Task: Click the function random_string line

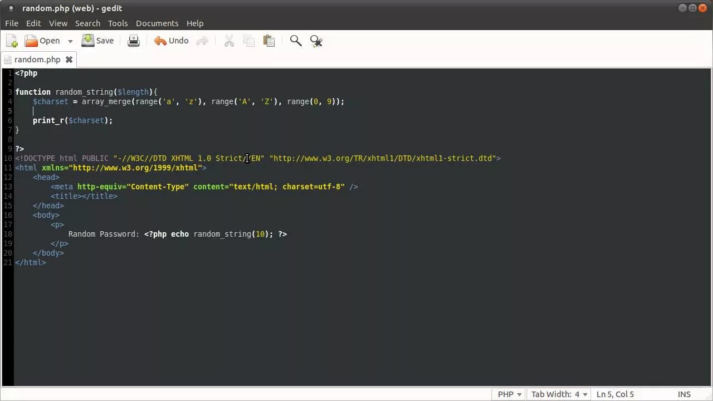Action: pos(86,92)
